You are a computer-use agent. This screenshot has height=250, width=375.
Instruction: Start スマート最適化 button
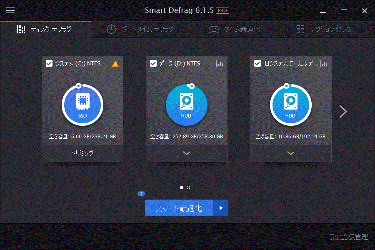click(x=179, y=208)
